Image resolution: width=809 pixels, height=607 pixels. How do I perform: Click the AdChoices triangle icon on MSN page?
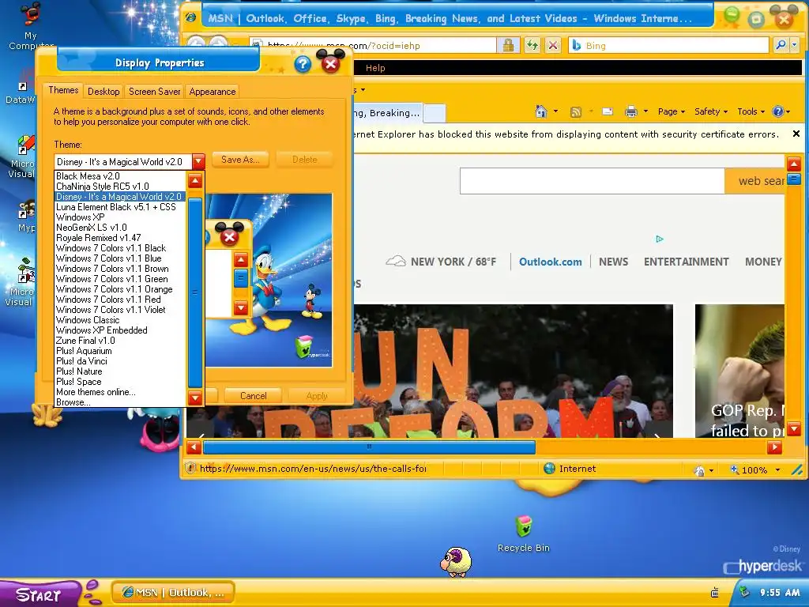pos(660,239)
